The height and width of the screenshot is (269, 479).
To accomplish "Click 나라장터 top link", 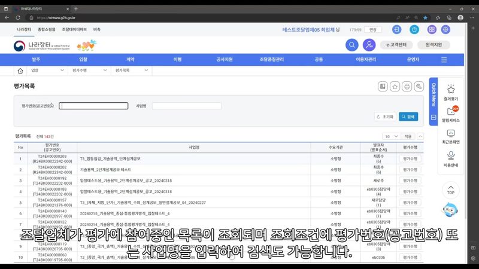I will pos(24,29).
